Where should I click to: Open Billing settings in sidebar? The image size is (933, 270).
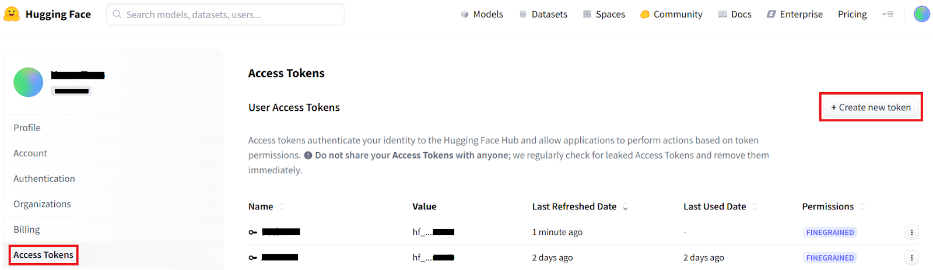pos(27,229)
